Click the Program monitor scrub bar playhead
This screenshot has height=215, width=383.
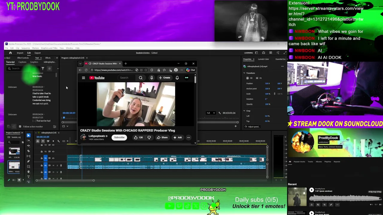point(64,118)
